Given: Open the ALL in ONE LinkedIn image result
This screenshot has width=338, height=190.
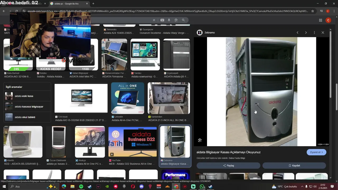Looking at the screenshot, I should [x=128, y=98].
